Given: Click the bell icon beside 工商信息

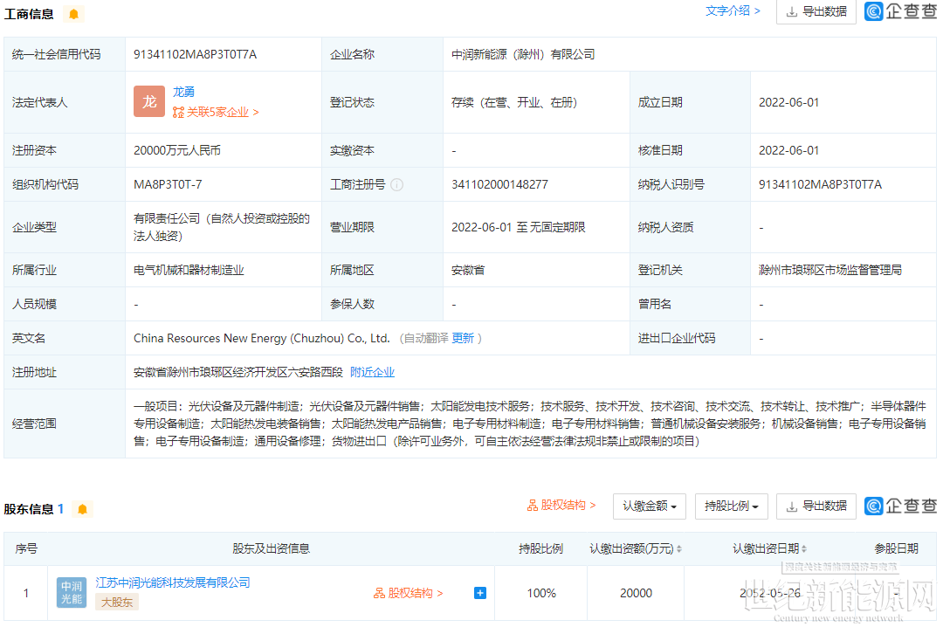Looking at the screenshot, I should pyautogui.click(x=73, y=14).
